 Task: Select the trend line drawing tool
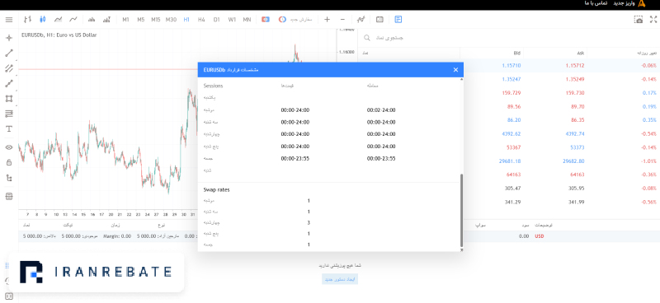coord(9,53)
